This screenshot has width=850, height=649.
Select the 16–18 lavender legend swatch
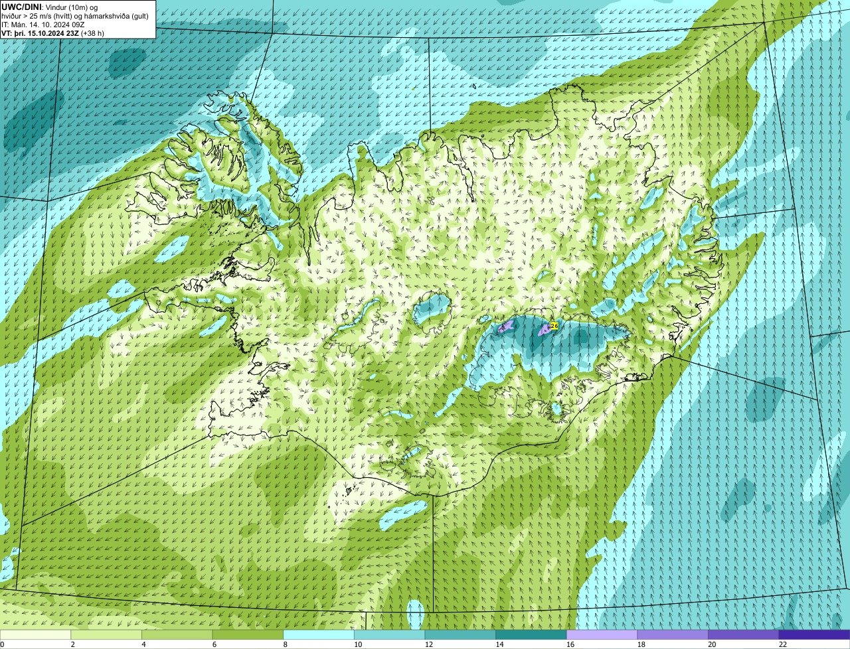click(x=602, y=634)
